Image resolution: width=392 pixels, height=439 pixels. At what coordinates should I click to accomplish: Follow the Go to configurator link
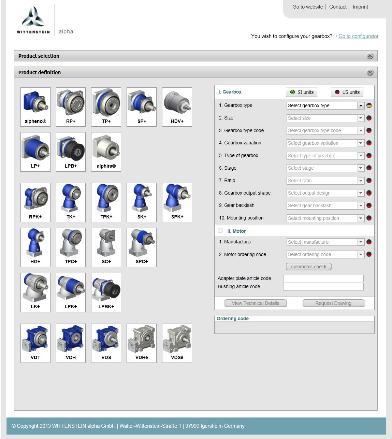(358, 36)
